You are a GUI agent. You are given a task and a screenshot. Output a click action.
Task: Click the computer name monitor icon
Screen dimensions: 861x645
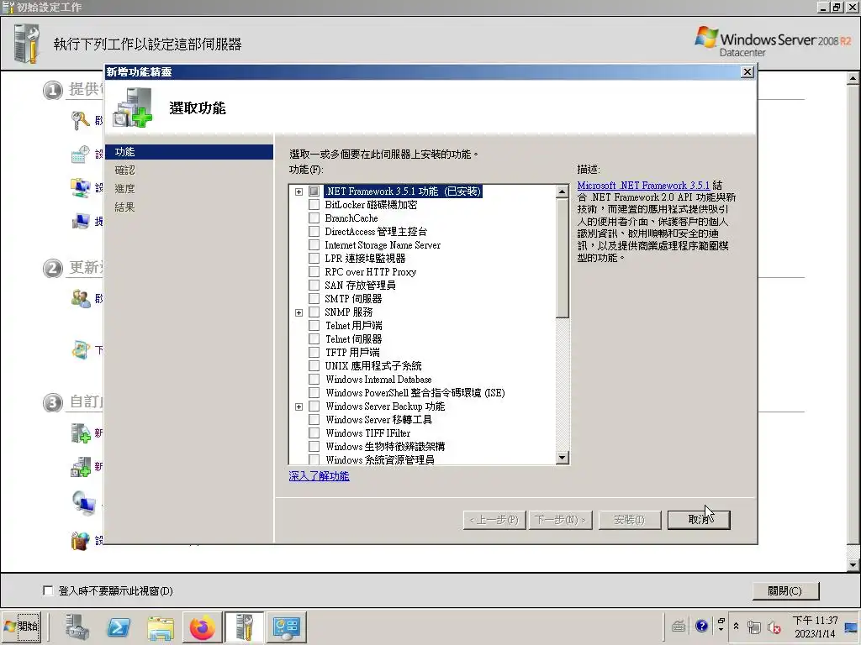(x=81, y=221)
